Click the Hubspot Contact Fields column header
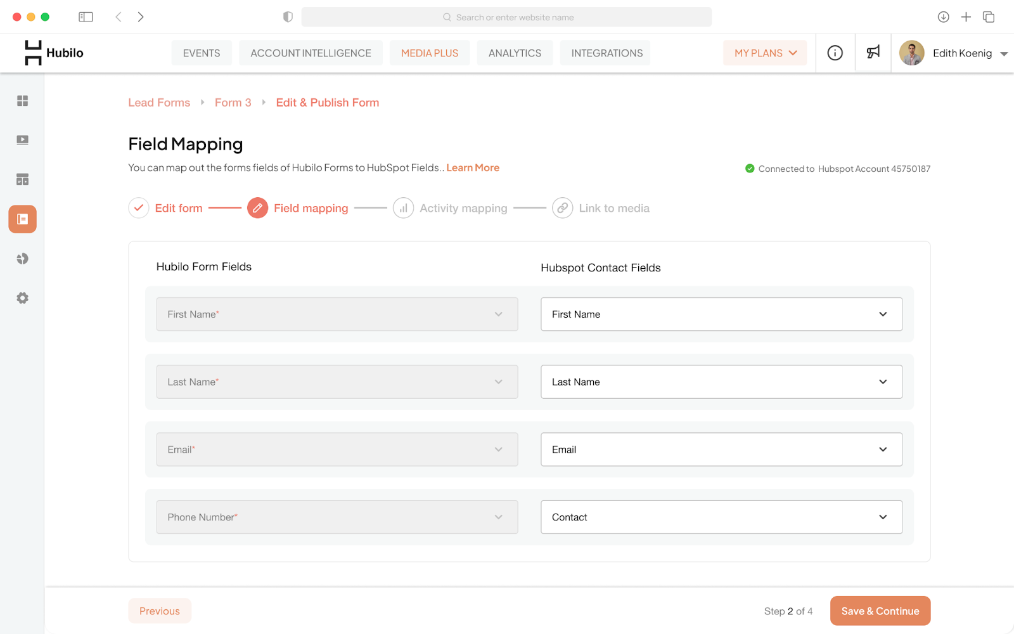Screen dimensions: 1014x634 (601, 268)
